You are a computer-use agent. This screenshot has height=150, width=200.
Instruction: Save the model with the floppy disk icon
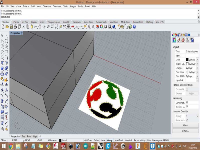11,27
